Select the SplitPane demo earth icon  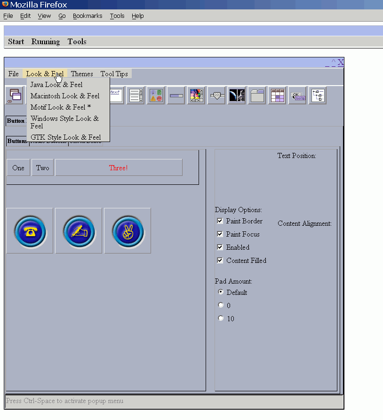237,95
